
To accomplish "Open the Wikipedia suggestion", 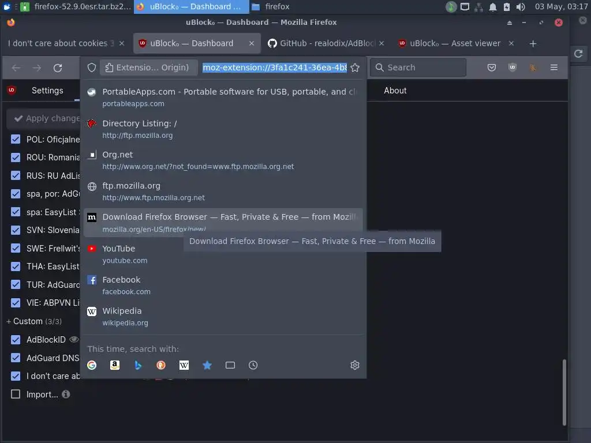I will point(223,317).
